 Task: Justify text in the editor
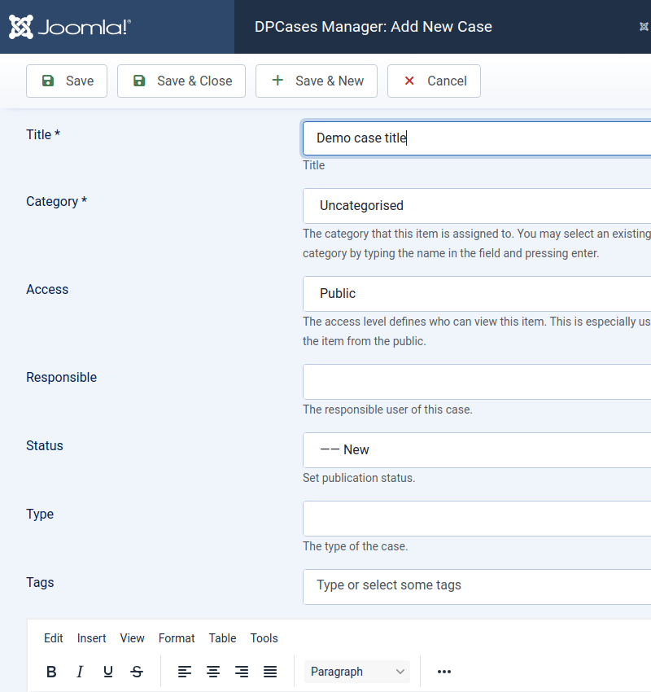270,672
